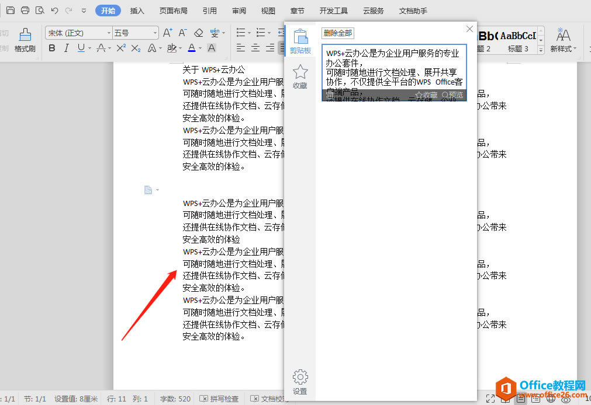
Task: Apply the text highlight color pen
Action: pos(171,48)
